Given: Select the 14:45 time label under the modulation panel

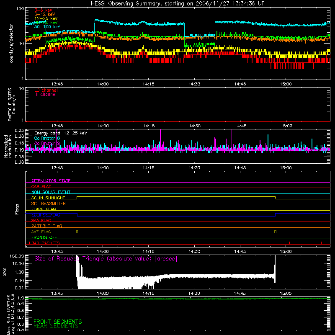Looking at the screenshot, I should coord(240,168).
